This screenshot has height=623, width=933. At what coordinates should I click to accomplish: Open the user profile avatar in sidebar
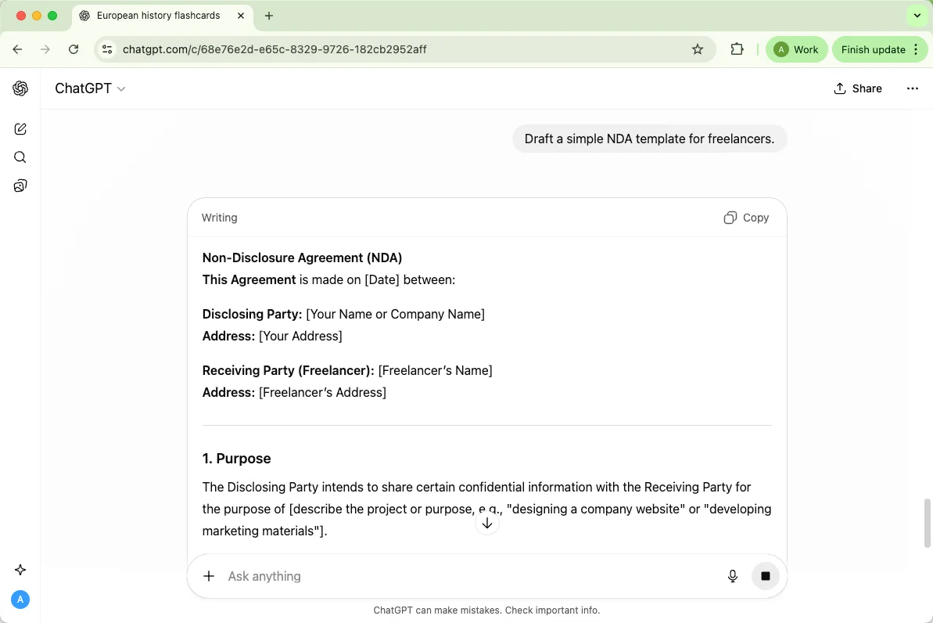pyautogui.click(x=20, y=600)
